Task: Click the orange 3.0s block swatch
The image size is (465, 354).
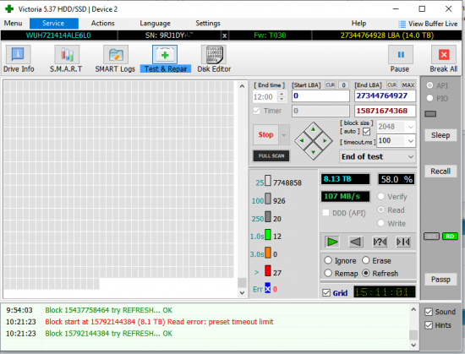Action: click(x=268, y=253)
